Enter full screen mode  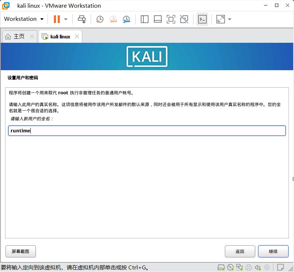tap(171, 19)
